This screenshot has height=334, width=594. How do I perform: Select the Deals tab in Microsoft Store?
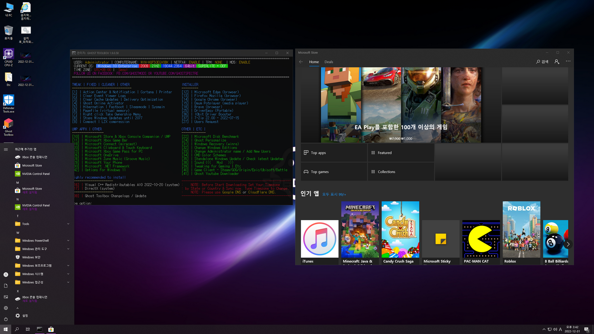(x=329, y=62)
